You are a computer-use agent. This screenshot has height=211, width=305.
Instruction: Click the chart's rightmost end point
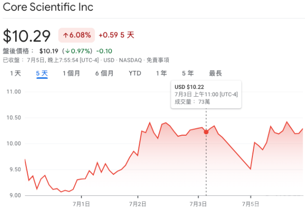(303, 129)
